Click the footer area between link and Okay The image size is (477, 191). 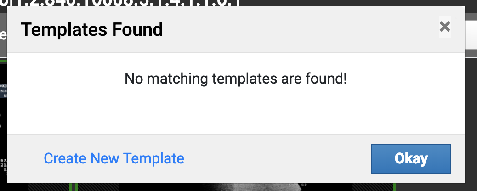pos(276,159)
